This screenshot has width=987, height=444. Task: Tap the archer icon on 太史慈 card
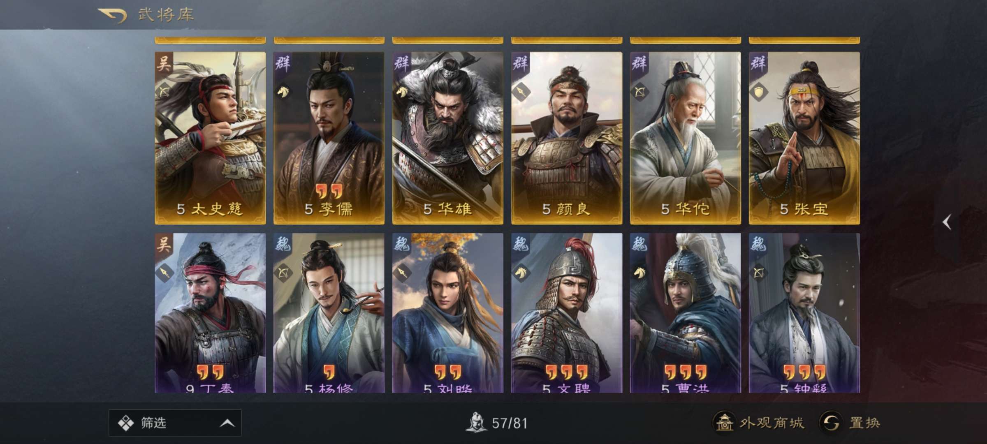pos(164,91)
